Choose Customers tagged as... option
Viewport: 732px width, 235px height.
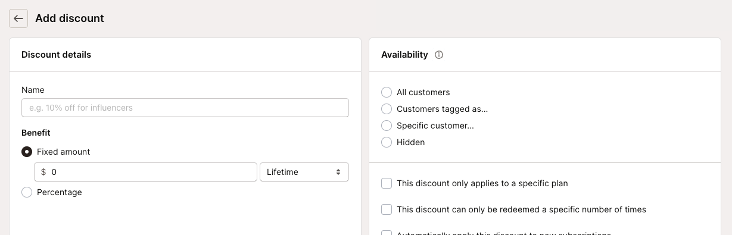coord(387,109)
